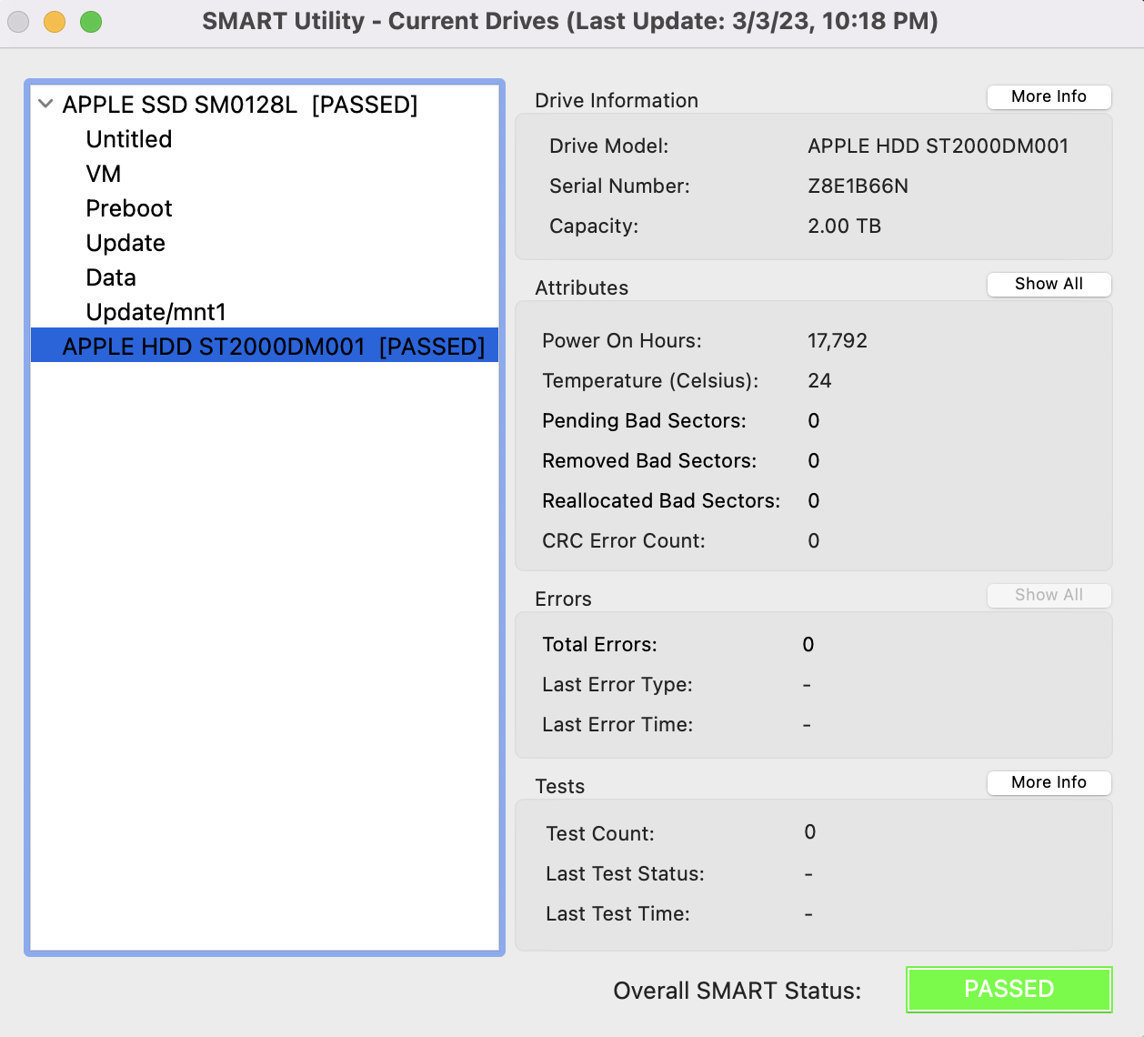Select the APPLE SSD SM0128L [PASSED] drive
This screenshot has width=1144, height=1037.
240,105
